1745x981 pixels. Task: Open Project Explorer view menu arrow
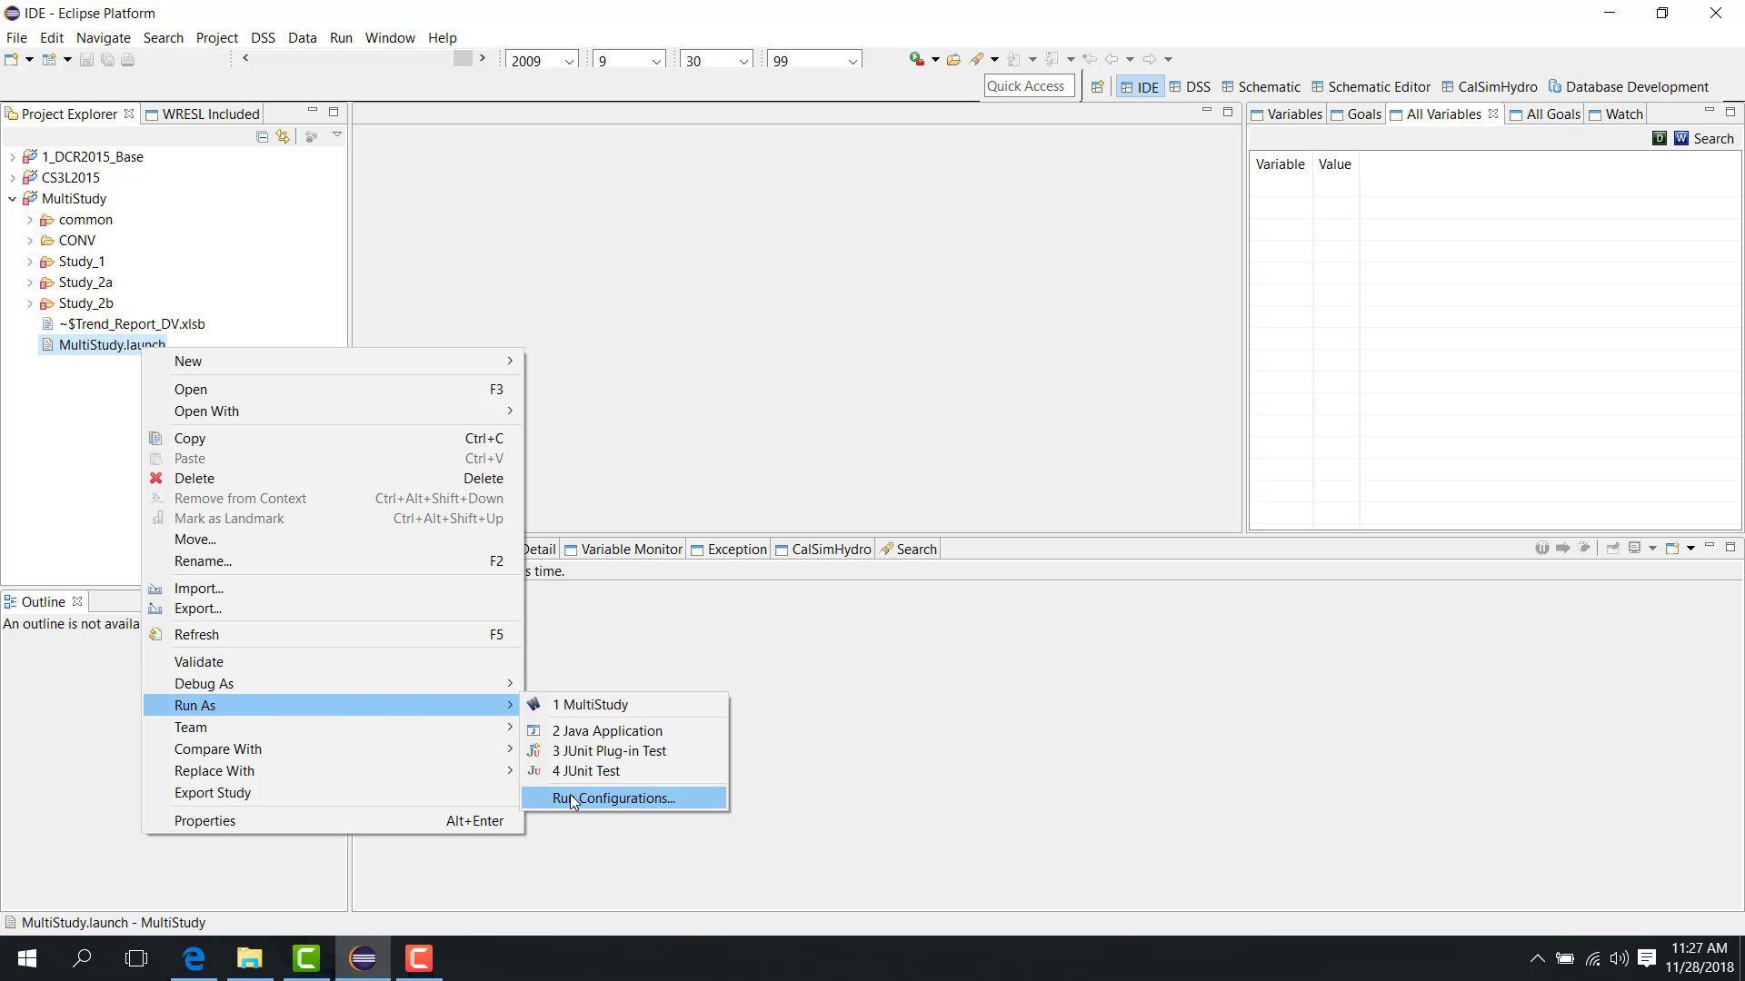pos(337,135)
